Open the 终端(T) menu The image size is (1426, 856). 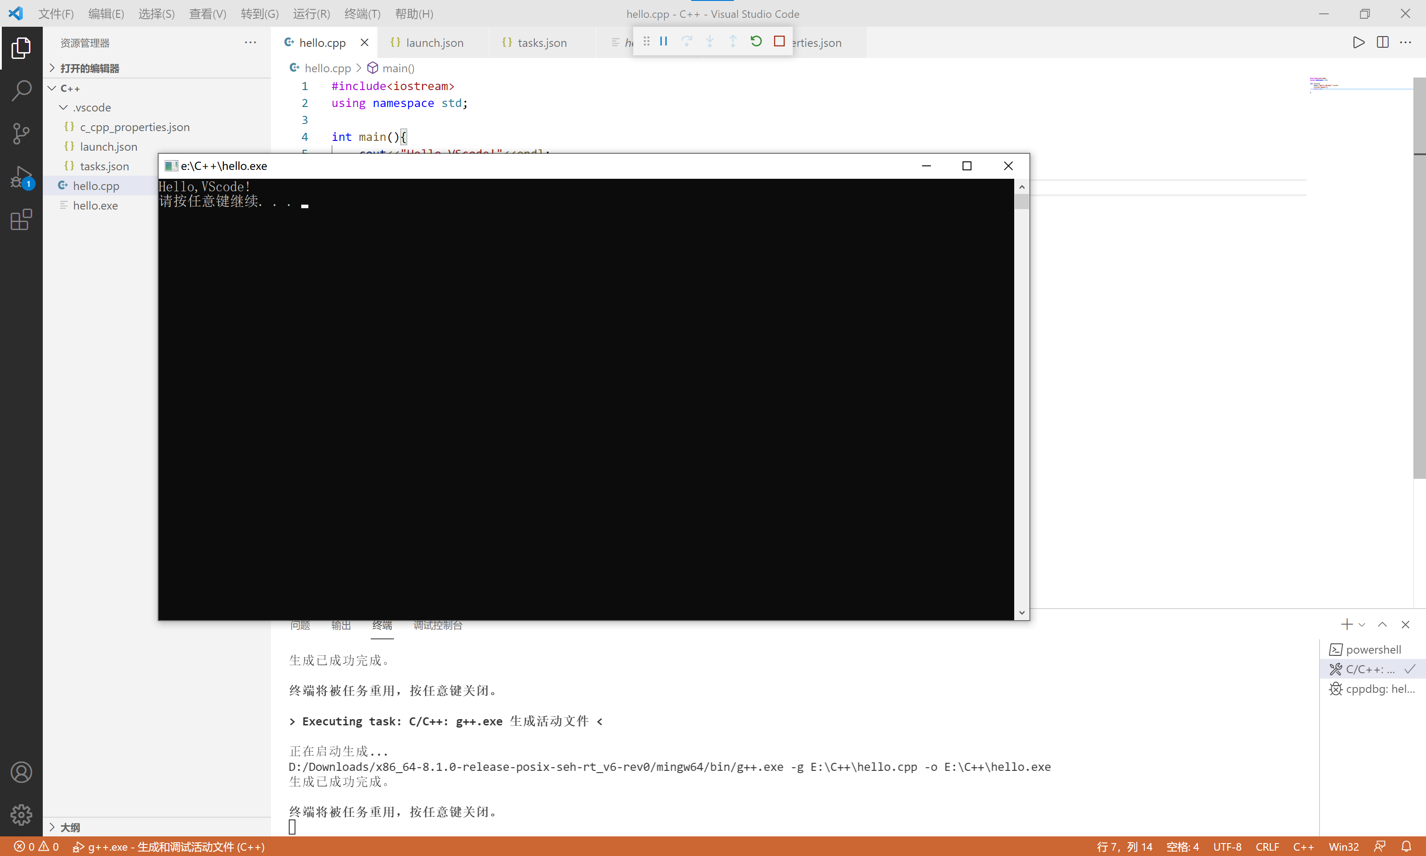(x=362, y=13)
